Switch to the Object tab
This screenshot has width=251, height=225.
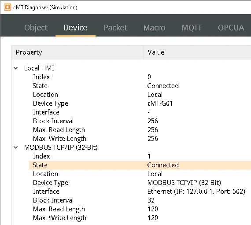[x=36, y=28]
